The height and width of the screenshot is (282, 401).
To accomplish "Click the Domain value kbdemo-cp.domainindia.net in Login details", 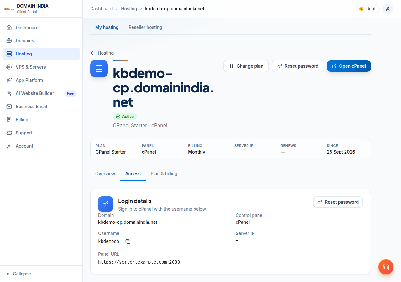I will (128, 222).
